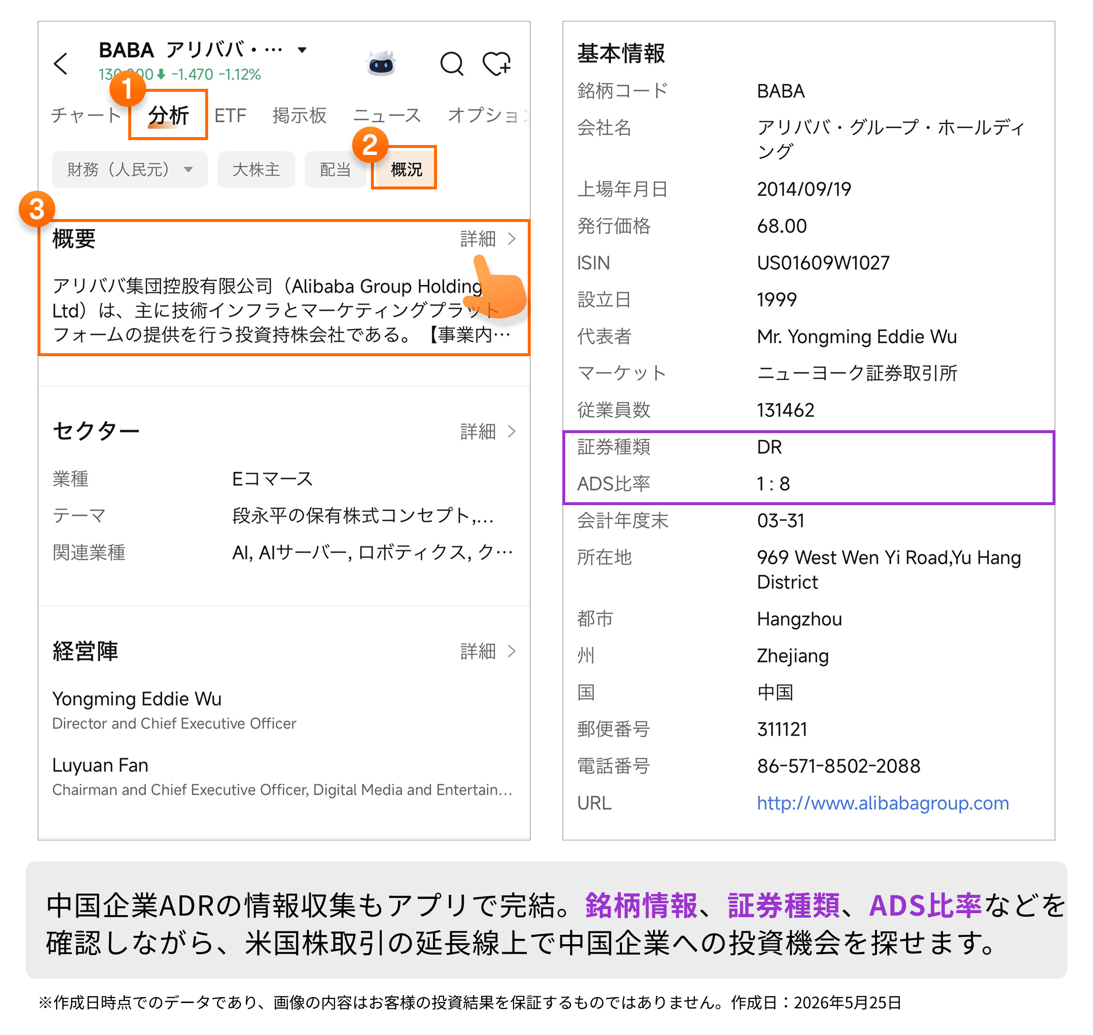Select the 業種 value Eコマース
The width and height of the screenshot is (1093, 1035).
[x=272, y=479]
